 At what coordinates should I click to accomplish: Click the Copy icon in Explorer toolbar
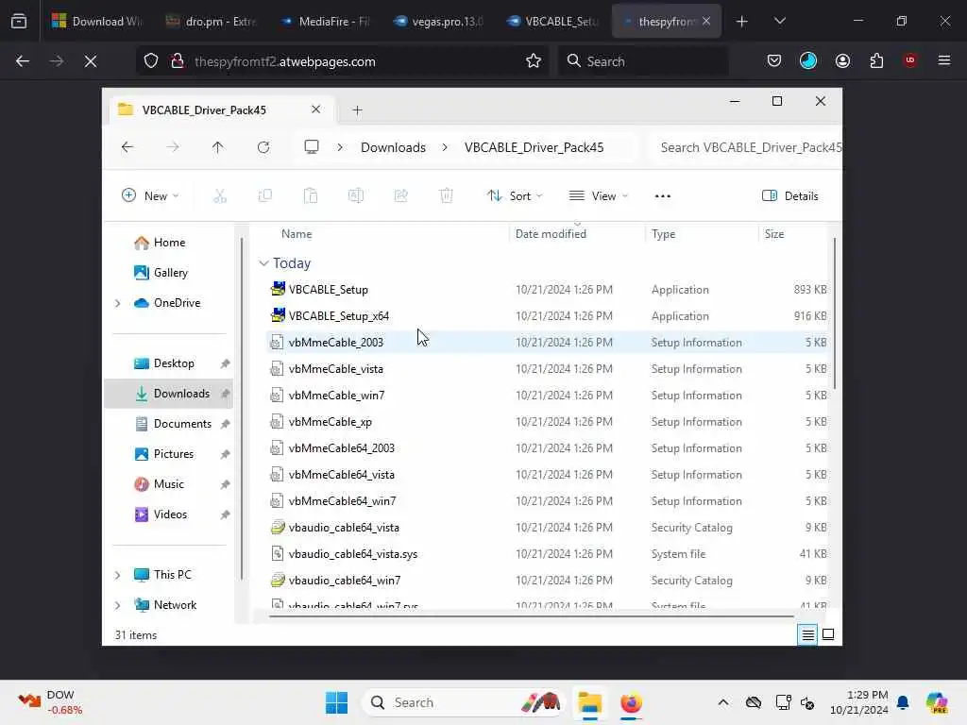click(x=265, y=196)
